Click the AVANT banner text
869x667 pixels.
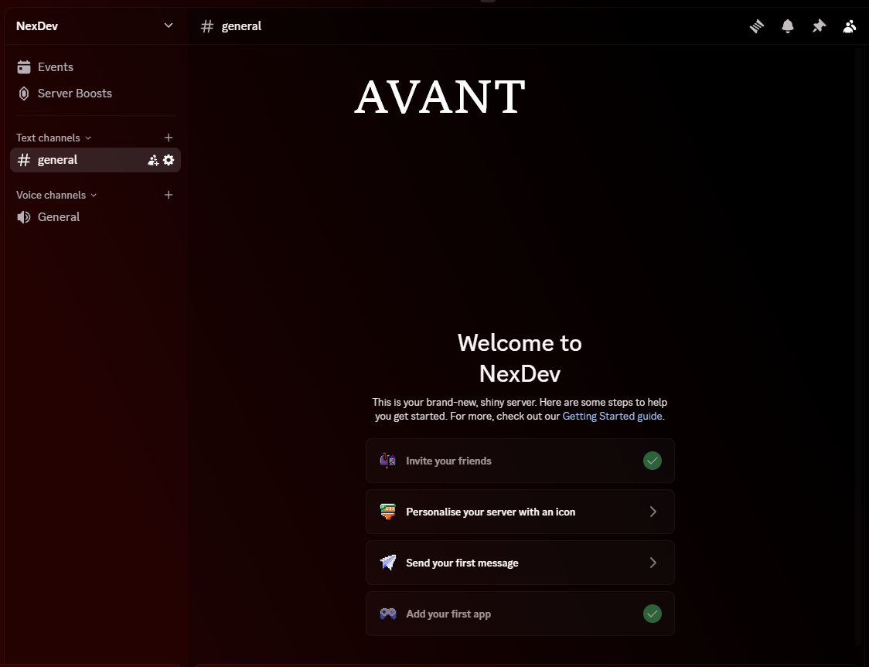439,97
